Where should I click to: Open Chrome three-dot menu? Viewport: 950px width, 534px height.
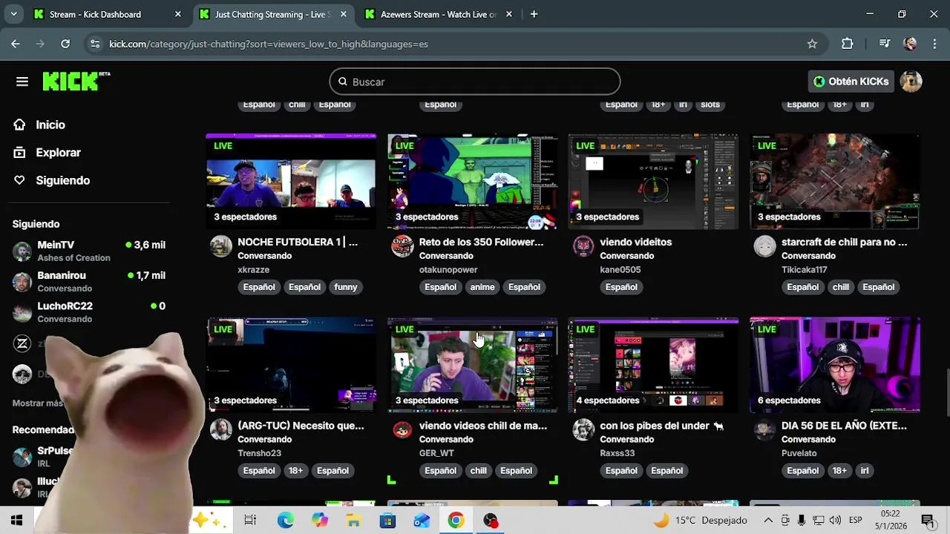pyautogui.click(x=934, y=44)
